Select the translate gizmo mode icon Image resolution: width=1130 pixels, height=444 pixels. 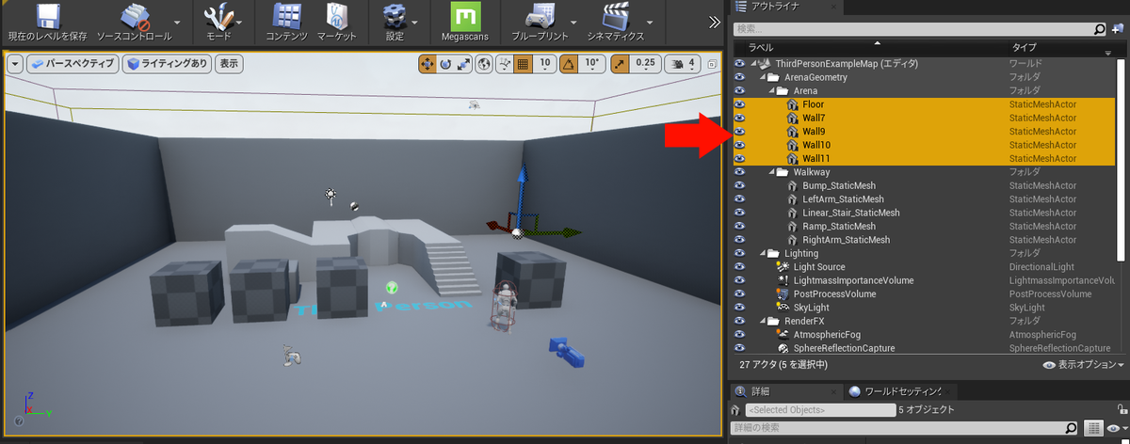(427, 64)
